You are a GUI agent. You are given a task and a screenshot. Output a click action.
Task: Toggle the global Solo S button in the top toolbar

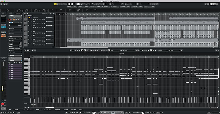point(57,4)
